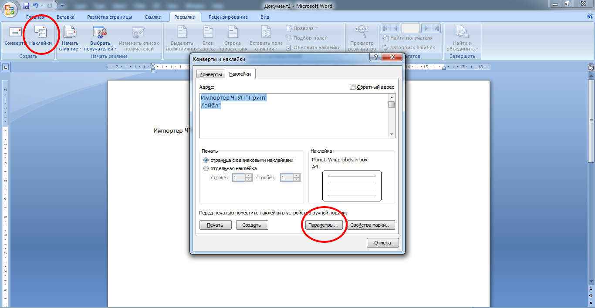Click Найти получателя command
This screenshot has height=308, width=595.
(x=407, y=38)
